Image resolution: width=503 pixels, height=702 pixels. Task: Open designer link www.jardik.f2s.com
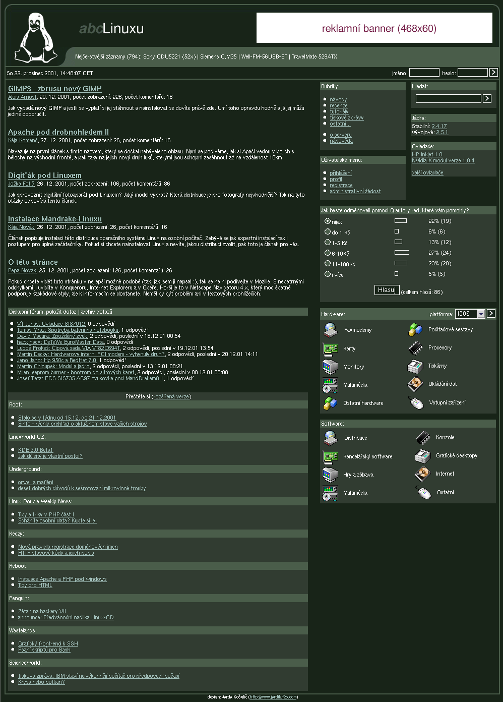click(273, 697)
